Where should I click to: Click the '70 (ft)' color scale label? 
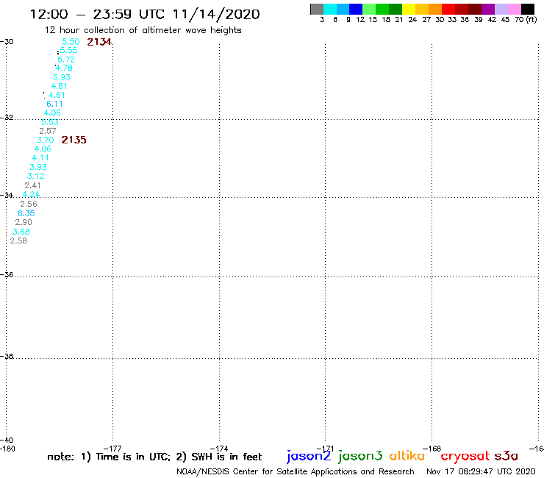click(526, 19)
